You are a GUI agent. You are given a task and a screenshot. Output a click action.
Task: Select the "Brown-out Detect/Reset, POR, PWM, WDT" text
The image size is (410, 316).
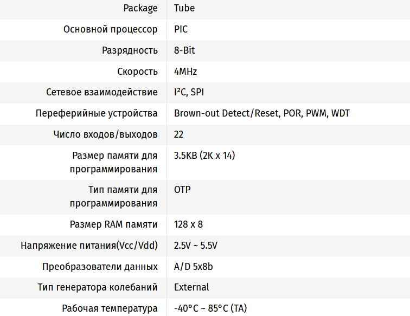[x=262, y=113]
